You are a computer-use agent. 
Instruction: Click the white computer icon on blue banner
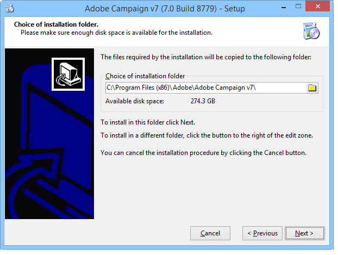[x=68, y=73]
